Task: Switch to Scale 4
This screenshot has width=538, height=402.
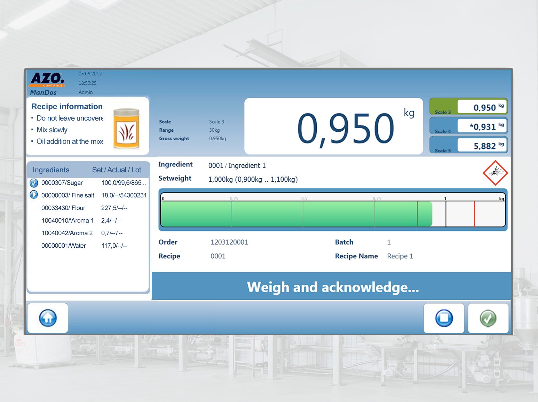Action: (x=468, y=126)
